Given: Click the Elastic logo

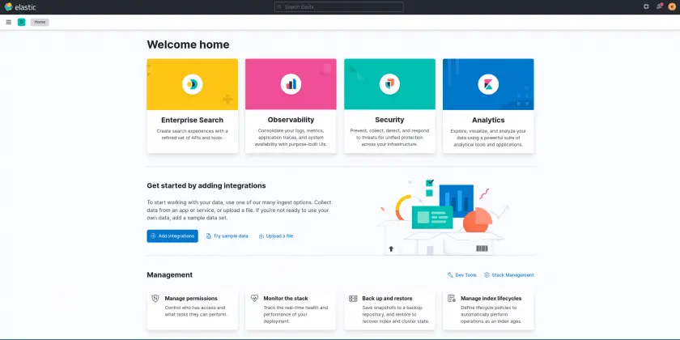Looking at the screenshot, I should (19, 6).
